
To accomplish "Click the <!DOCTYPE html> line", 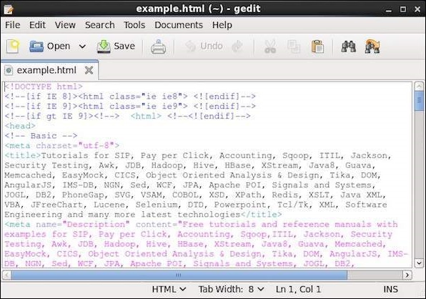I will 44,87.
